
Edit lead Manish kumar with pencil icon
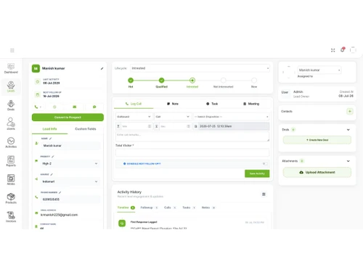102,68
